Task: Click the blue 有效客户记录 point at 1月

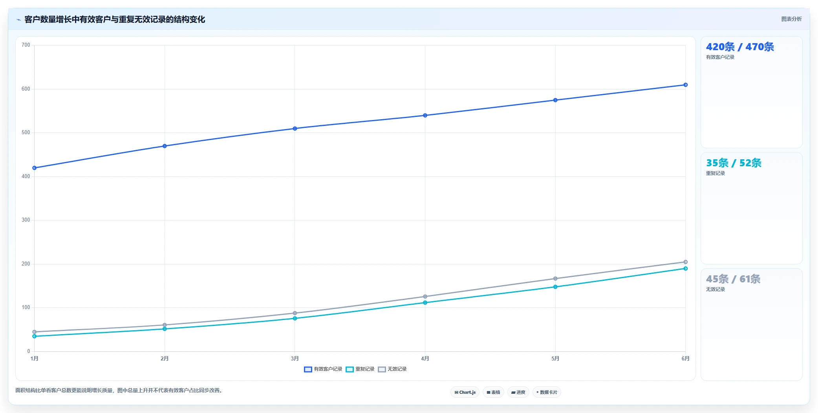Action: (35, 168)
